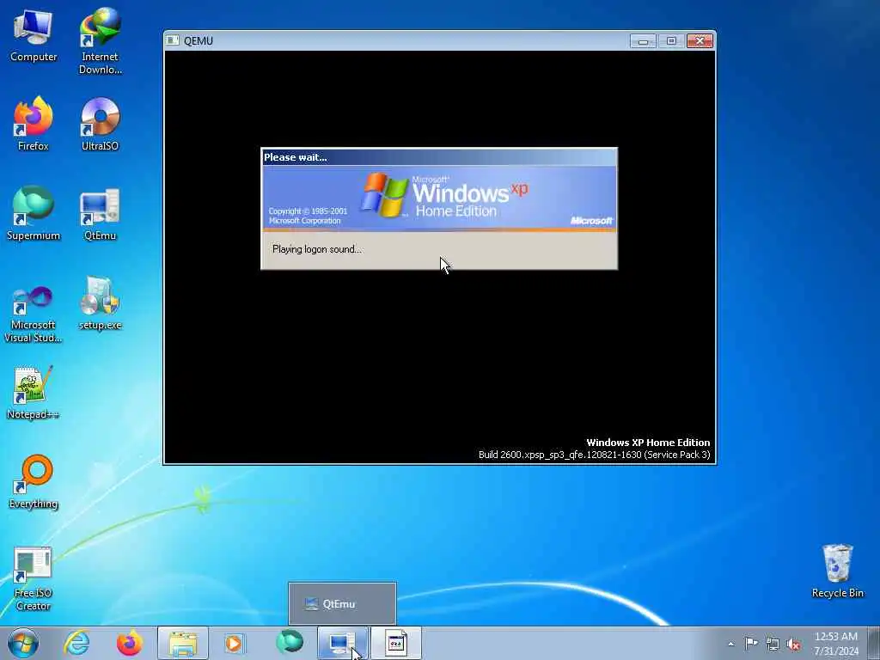
Task: Select the Recycle Bin icon
Action: pyautogui.click(x=837, y=571)
